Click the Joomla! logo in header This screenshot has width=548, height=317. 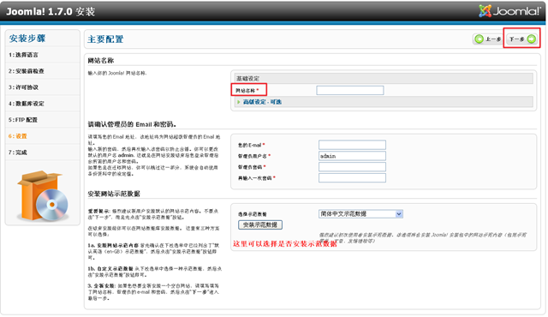coord(509,11)
